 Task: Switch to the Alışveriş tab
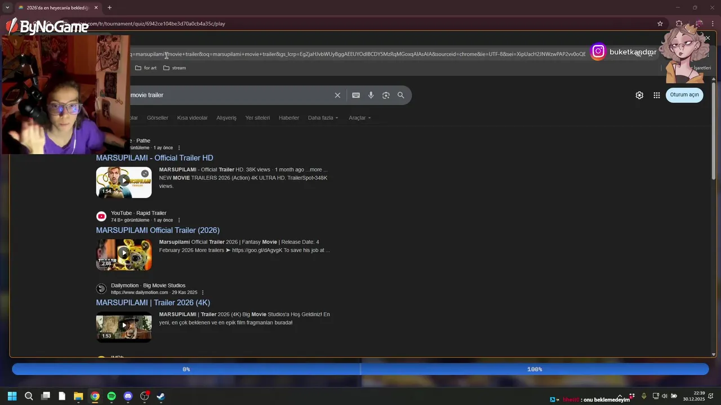[226, 118]
